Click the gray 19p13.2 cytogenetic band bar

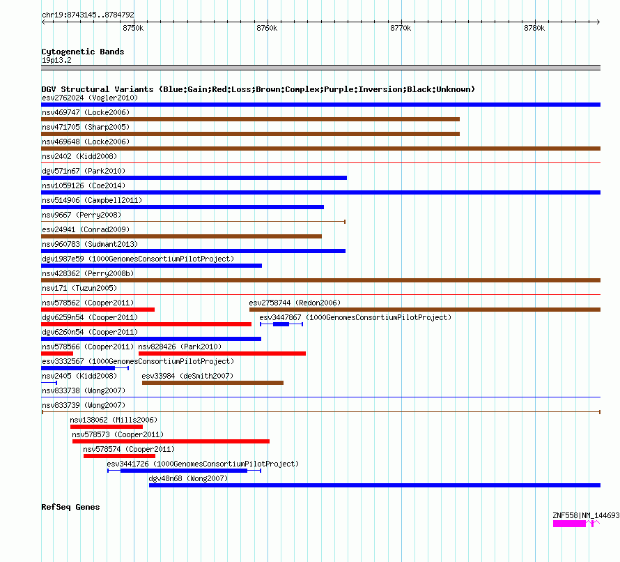click(x=320, y=68)
